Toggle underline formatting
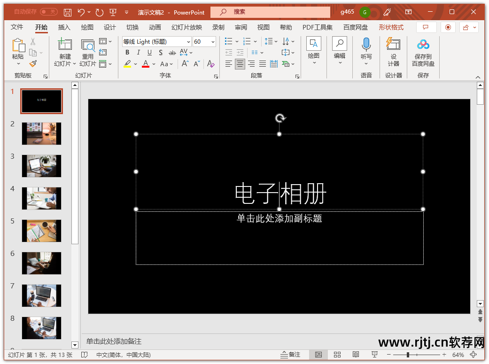The height and width of the screenshot is (364, 489). [x=149, y=52]
